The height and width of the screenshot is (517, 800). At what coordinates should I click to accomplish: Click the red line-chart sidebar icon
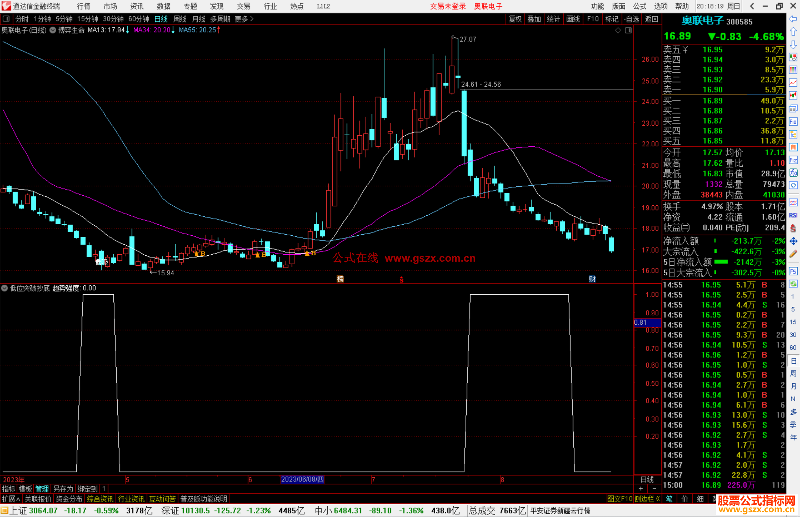point(793,83)
